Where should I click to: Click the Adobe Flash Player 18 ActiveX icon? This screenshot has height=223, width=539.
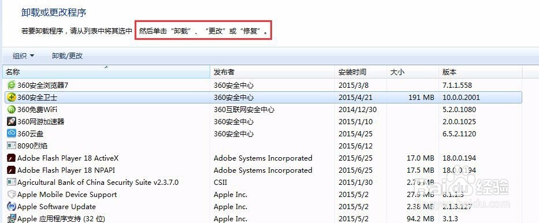(x=12, y=158)
